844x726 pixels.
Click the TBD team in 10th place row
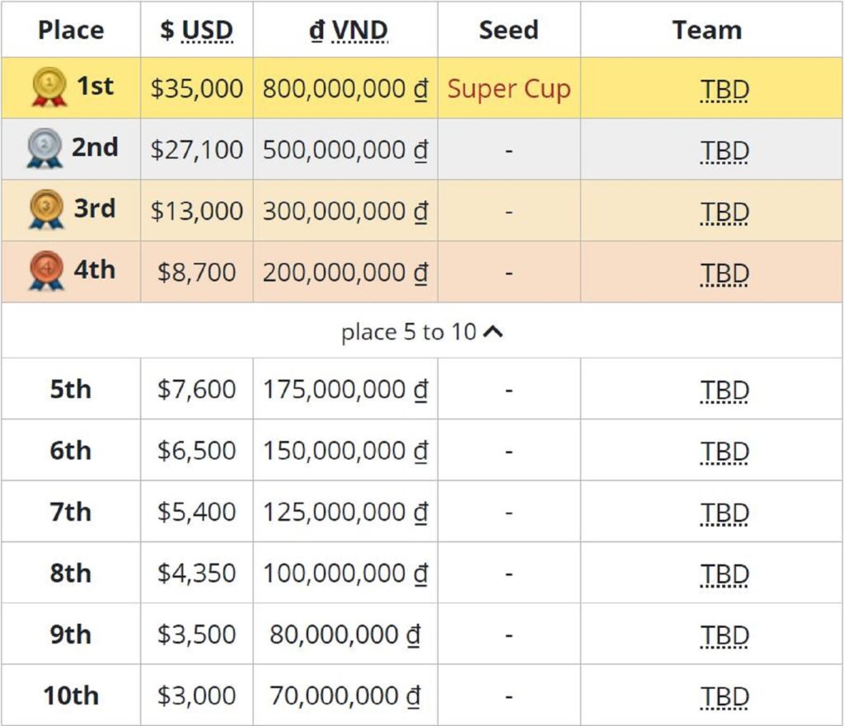724,697
